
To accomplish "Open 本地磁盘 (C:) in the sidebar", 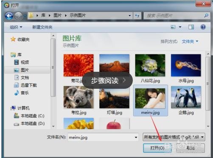I will click(33, 116).
